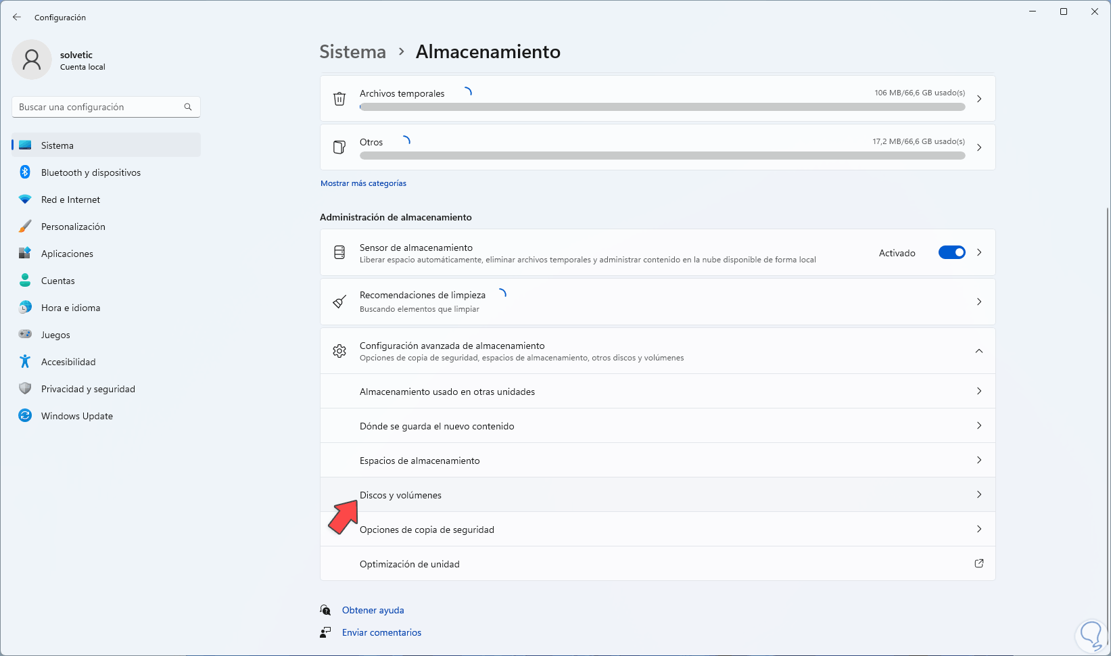Click the Obtener ayuda link
The height and width of the screenshot is (656, 1111).
(373, 610)
